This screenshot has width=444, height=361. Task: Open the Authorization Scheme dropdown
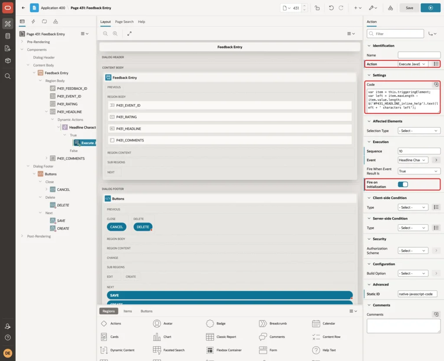[413, 251]
